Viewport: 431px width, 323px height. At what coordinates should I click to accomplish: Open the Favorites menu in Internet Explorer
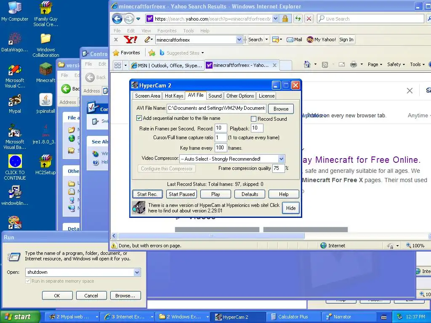[x=167, y=31]
